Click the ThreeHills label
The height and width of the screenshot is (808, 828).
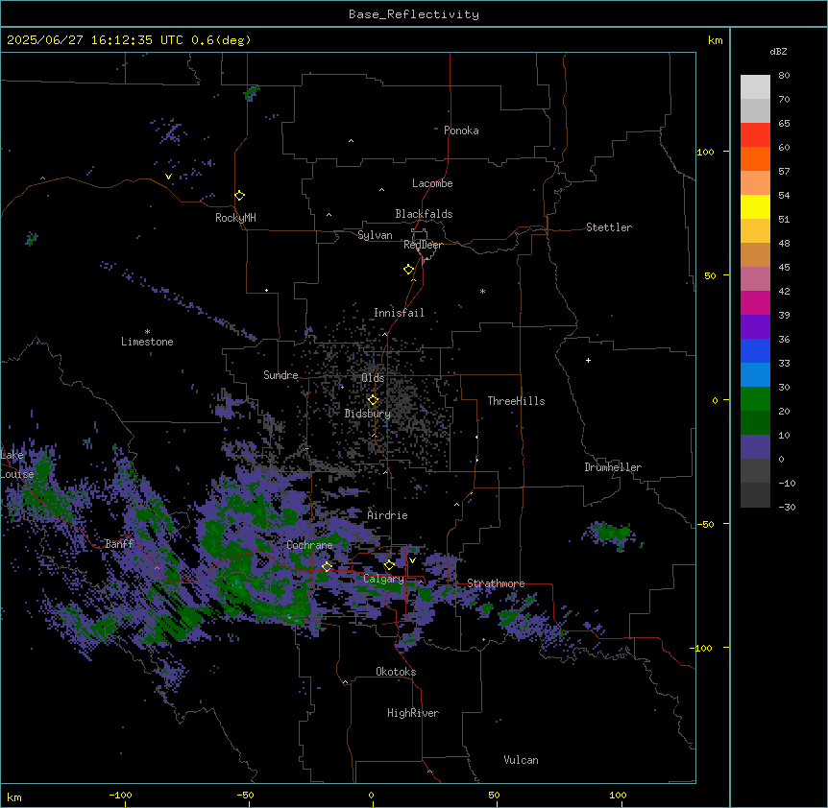click(x=516, y=401)
